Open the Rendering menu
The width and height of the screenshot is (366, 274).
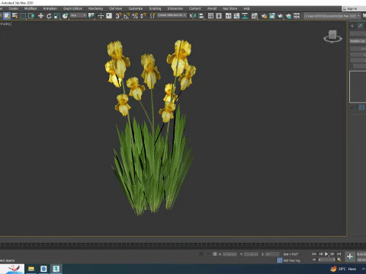pyautogui.click(x=95, y=8)
